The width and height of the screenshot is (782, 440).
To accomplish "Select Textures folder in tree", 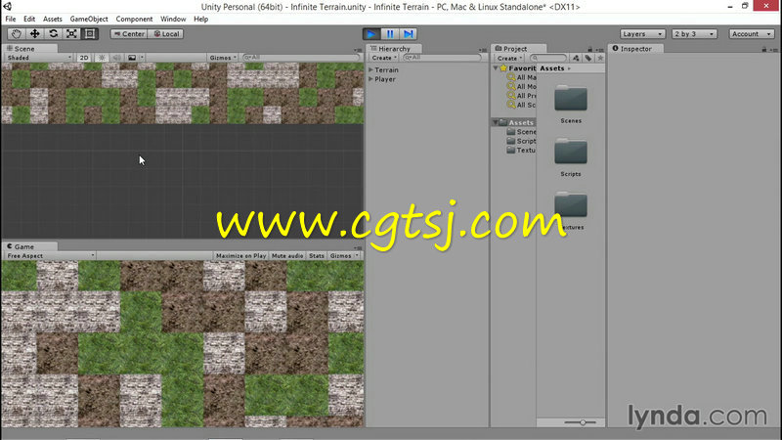I will pos(522,150).
